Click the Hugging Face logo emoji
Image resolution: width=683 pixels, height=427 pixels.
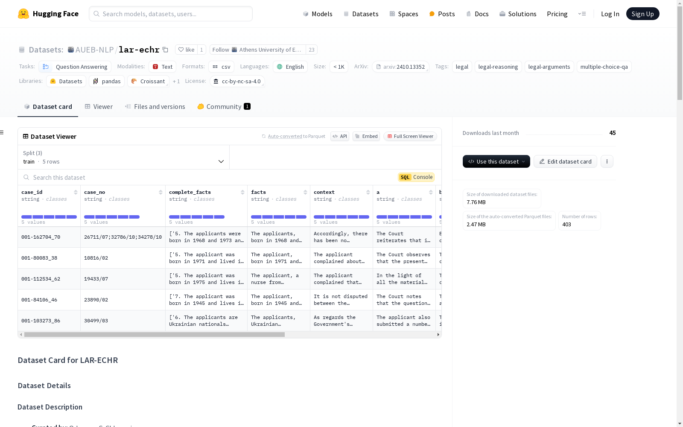tap(23, 14)
